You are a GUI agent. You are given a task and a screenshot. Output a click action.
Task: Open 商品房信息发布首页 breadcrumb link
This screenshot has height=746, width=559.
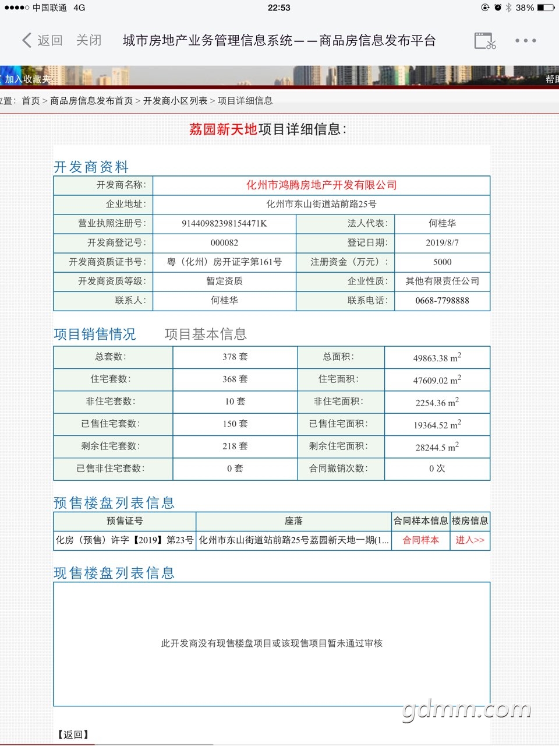pos(91,101)
